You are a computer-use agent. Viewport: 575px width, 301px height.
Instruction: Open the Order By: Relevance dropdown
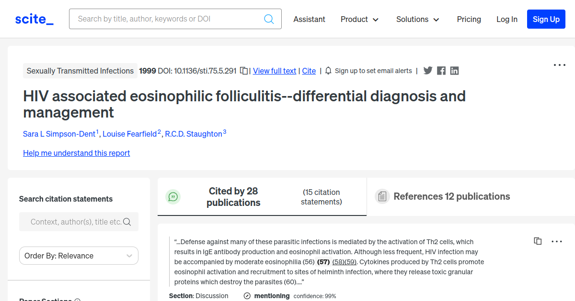[x=79, y=256]
